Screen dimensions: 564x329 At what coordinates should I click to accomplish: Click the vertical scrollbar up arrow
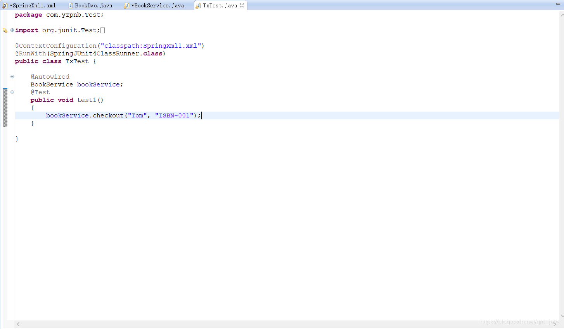pos(562,15)
